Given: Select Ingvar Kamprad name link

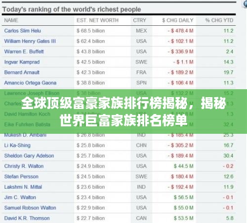Looking at the screenshot, I should (22, 62).
